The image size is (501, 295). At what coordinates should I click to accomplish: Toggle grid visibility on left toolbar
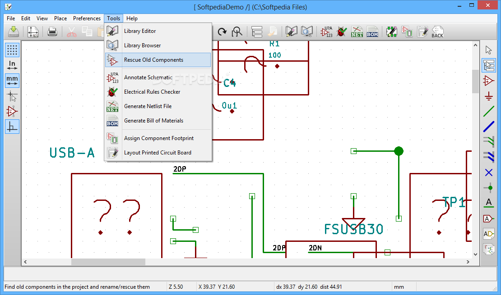[x=12, y=50]
